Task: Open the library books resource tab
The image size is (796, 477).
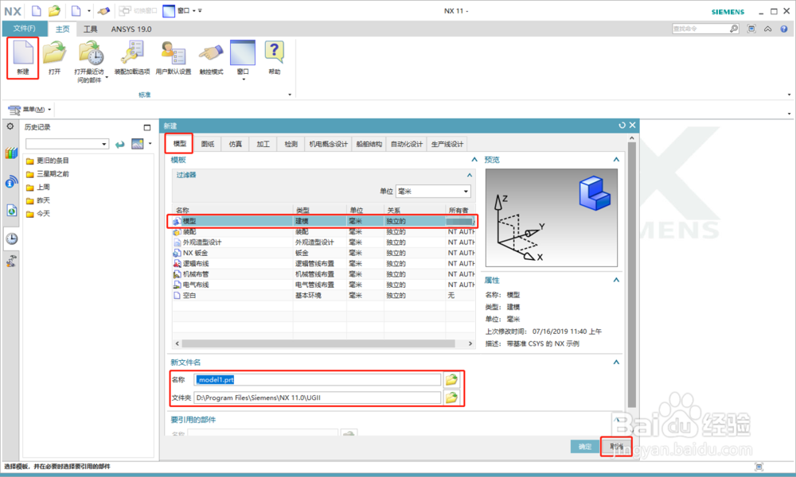Action: (x=11, y=153)
